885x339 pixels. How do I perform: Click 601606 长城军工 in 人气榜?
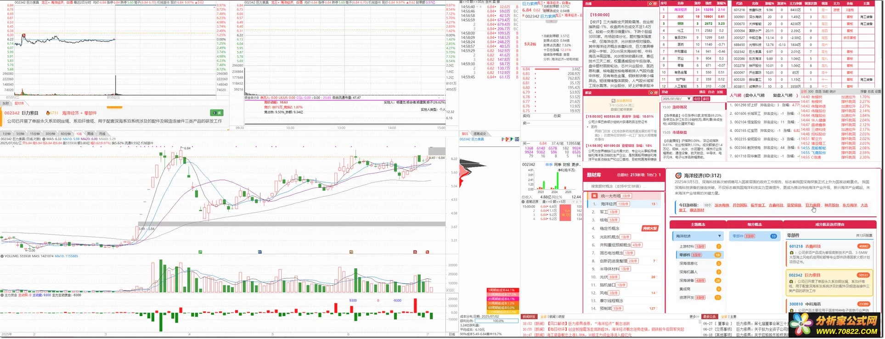pos(764,113)
